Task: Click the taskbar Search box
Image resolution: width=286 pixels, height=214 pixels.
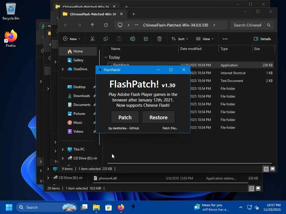Action: (x=47, y=207)
